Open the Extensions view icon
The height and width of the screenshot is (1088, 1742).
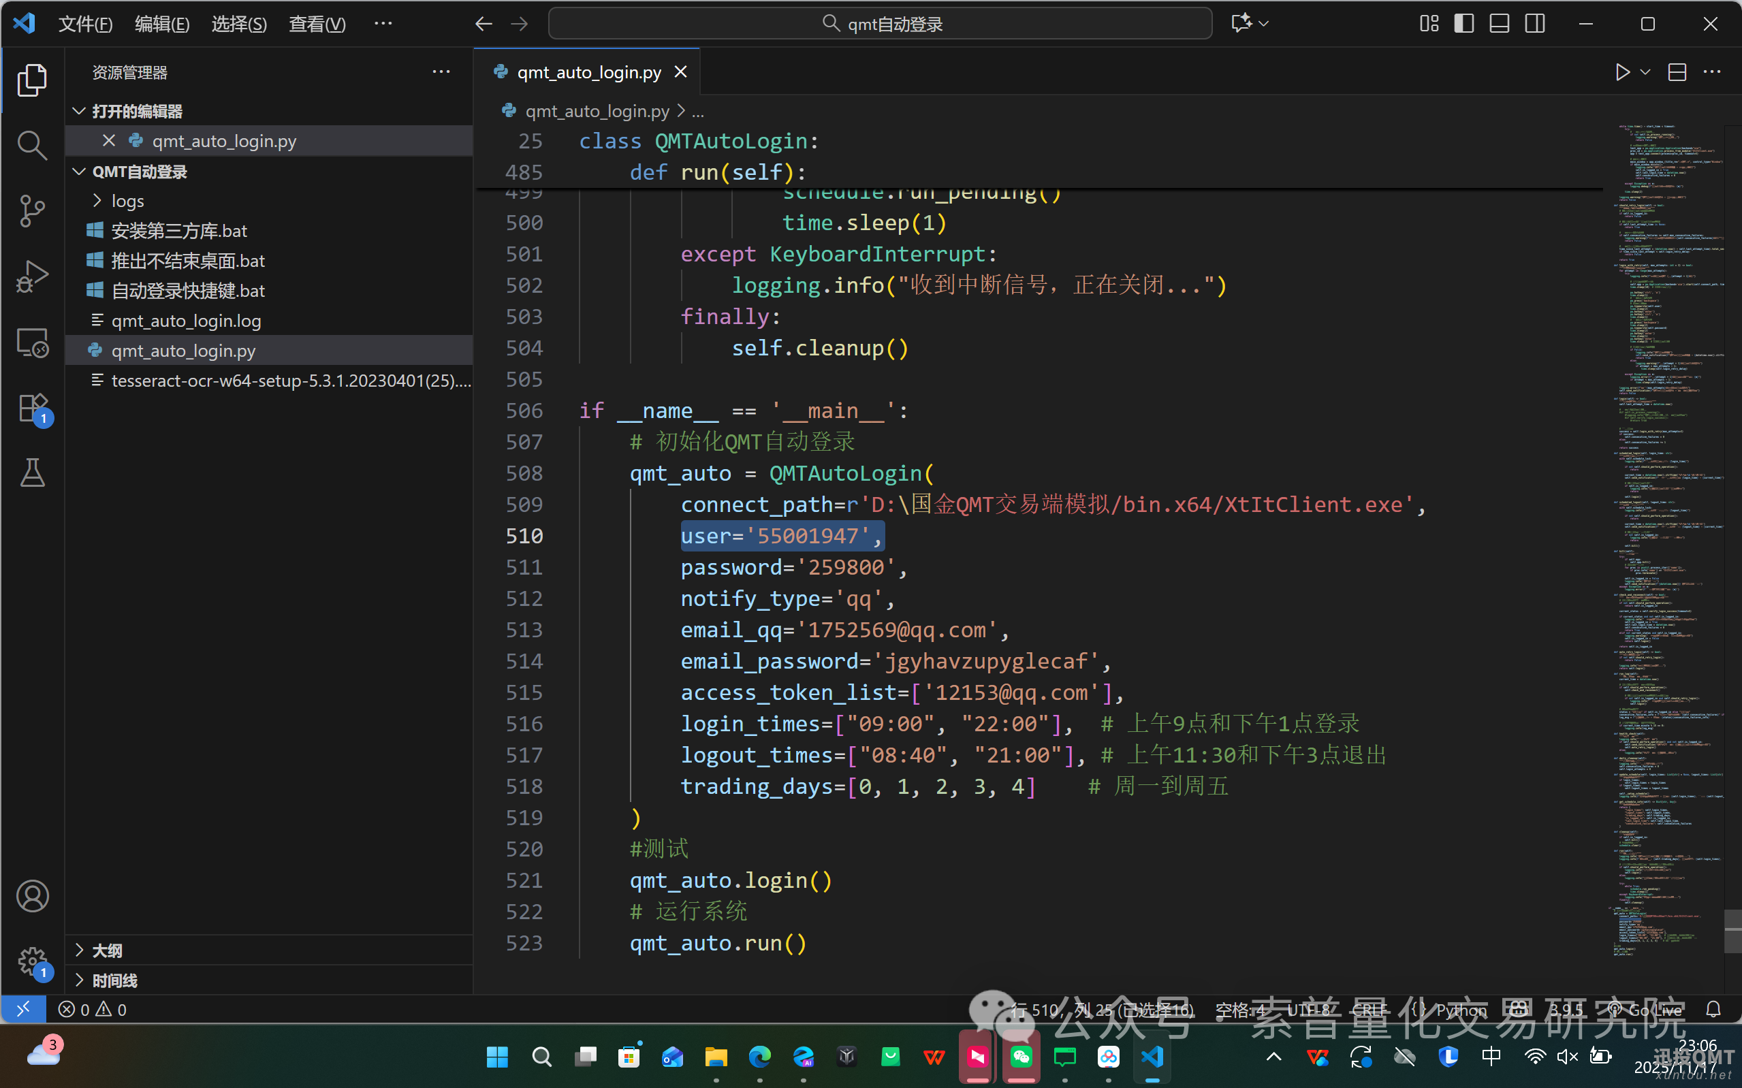point(31,408)
